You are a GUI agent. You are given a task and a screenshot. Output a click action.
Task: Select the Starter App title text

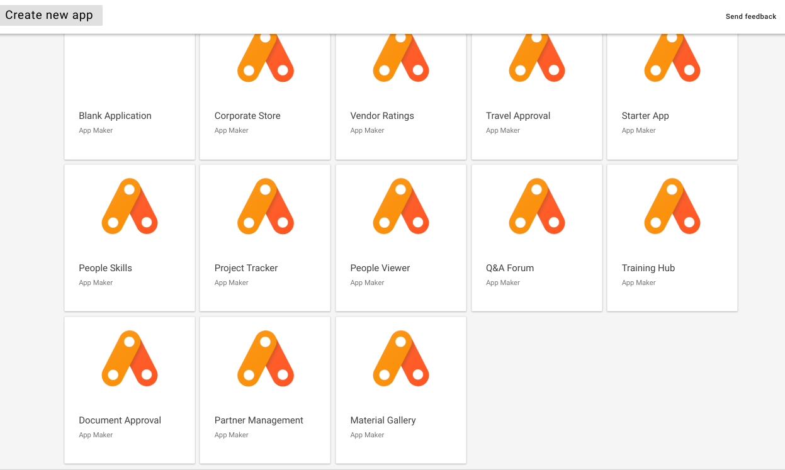coord(645,116)
